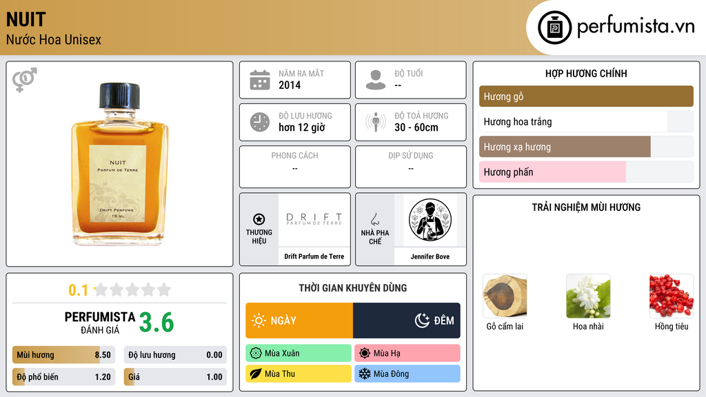The image size is (706, 397).
Task: Click the 2014 launch year value
Action: pos(290,85)
